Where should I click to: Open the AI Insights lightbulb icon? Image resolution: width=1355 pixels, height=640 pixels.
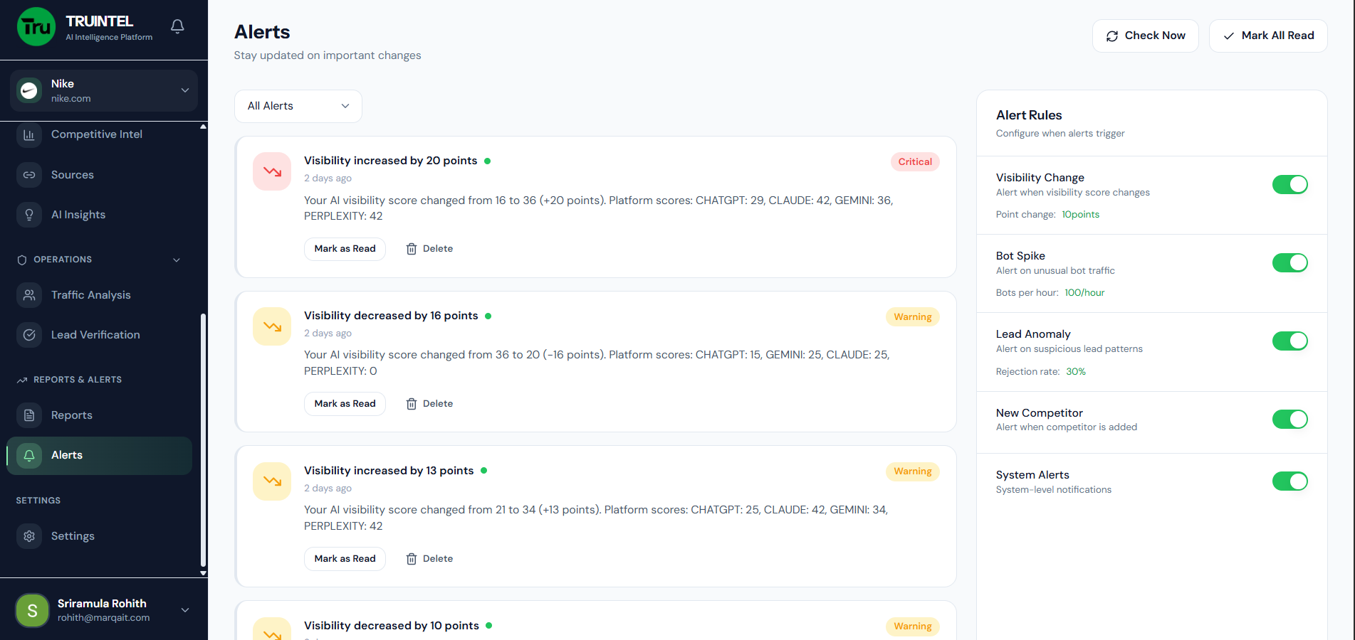pyautogui.click(x=29, y=214)
